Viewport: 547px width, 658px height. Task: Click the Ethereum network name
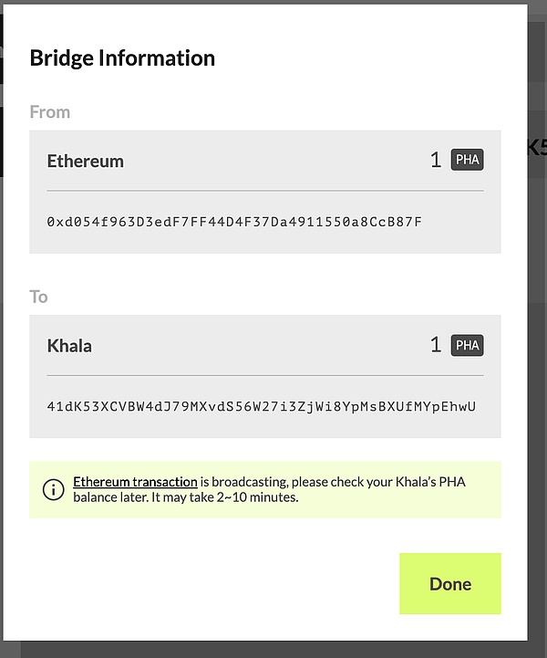tap(85, 161)
